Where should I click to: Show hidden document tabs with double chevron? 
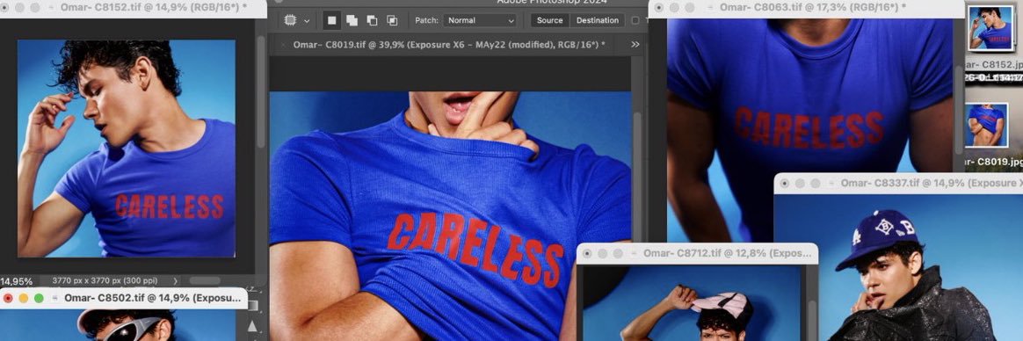[x=635, y=44]
